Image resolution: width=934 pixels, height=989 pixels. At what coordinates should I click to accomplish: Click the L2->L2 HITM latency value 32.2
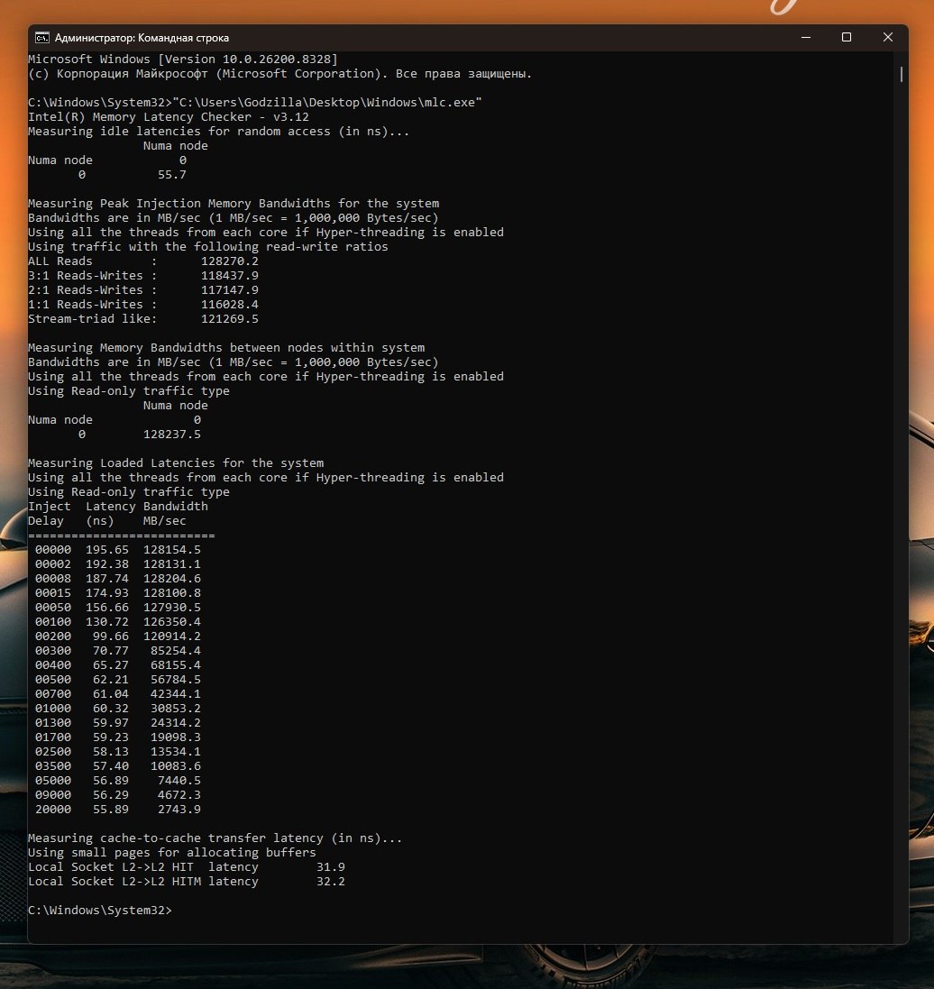pos(331,882)
